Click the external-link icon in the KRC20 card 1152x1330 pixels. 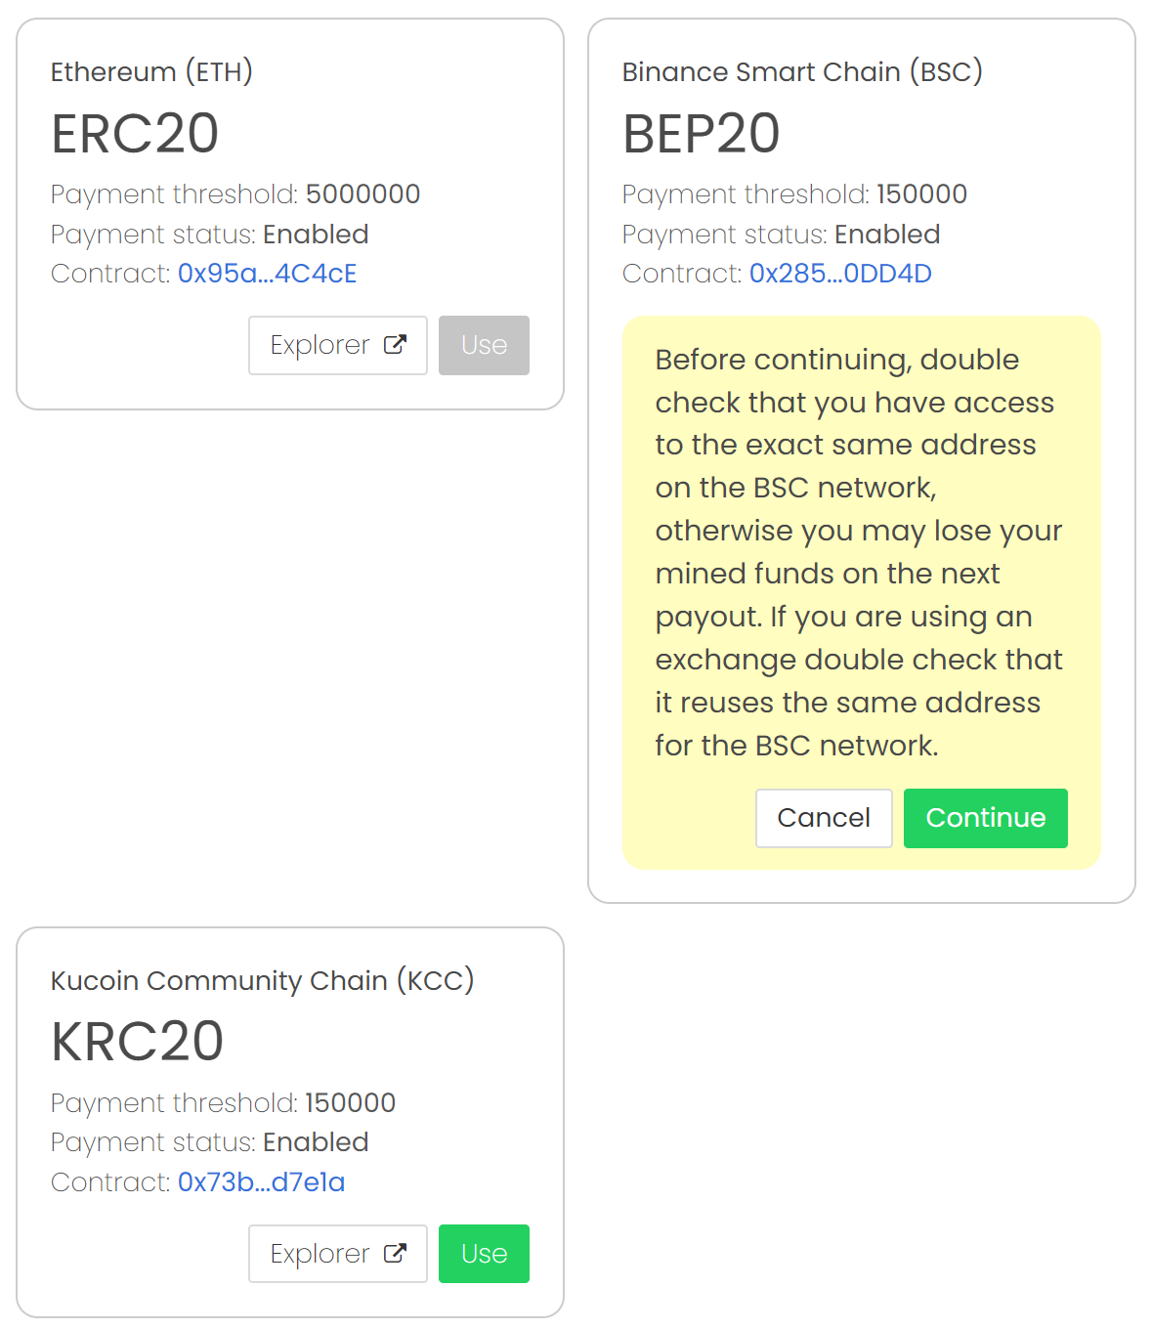pos(395,1254)
